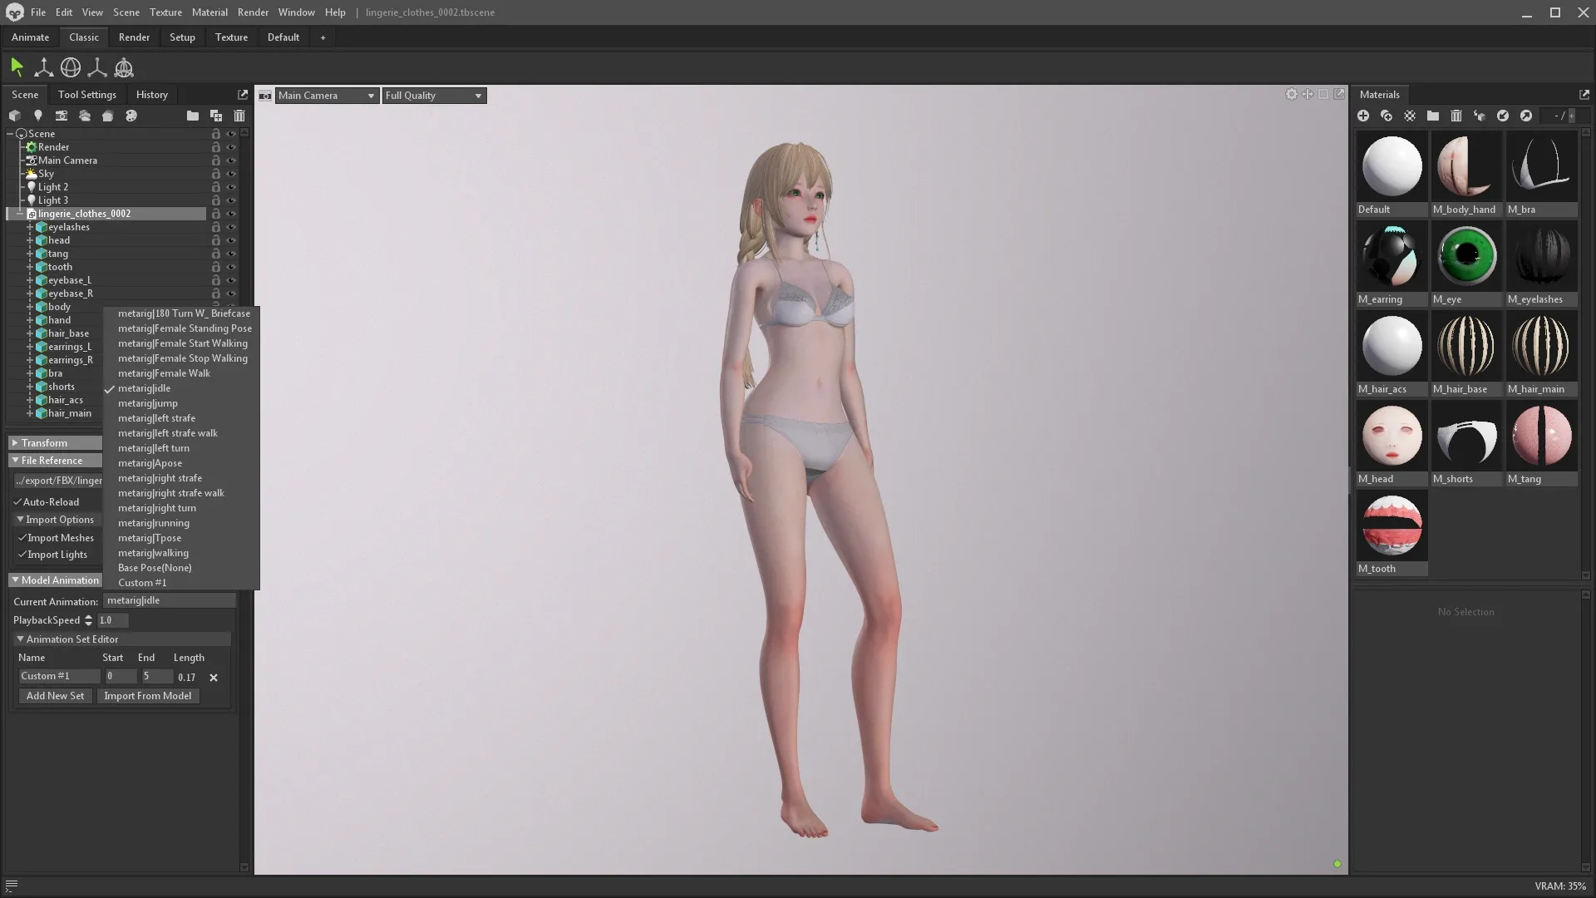Activate the Rotate sphere gizmo tool

click(x=71, y=67)
